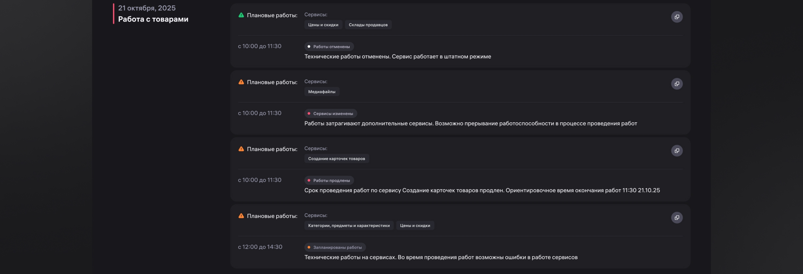The image size is (803, 274).
Task: Click the orange warning icon on card-creation notice
Action: click(241, 149)
